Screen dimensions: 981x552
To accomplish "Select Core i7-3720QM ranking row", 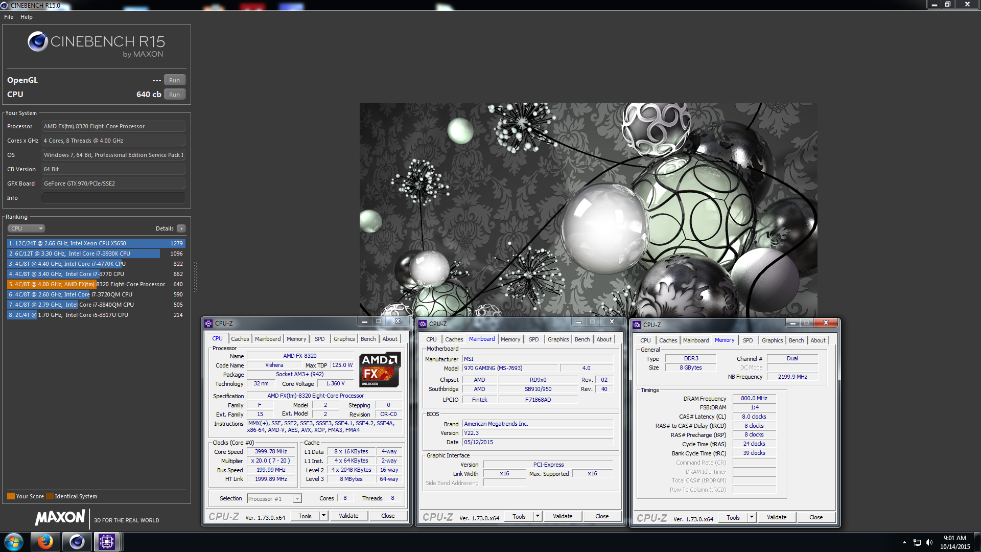I will [x=96, y=294].
